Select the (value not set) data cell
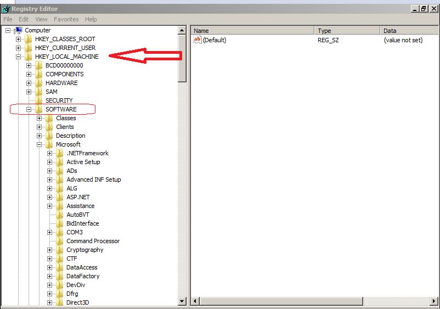440x309 pixels. tap(403, 40)
